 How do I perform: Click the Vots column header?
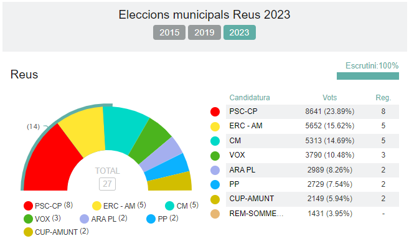click(330, 98)
